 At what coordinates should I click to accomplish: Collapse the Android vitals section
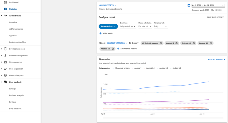(x=2, y=16)
